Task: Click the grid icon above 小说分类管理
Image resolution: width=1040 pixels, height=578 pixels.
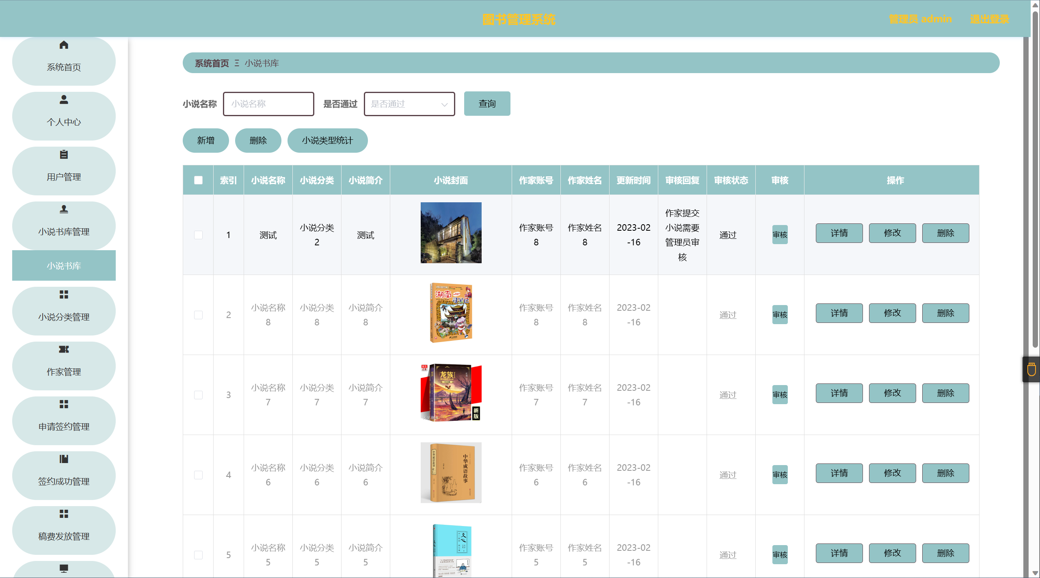Action: tap(64, 294)
